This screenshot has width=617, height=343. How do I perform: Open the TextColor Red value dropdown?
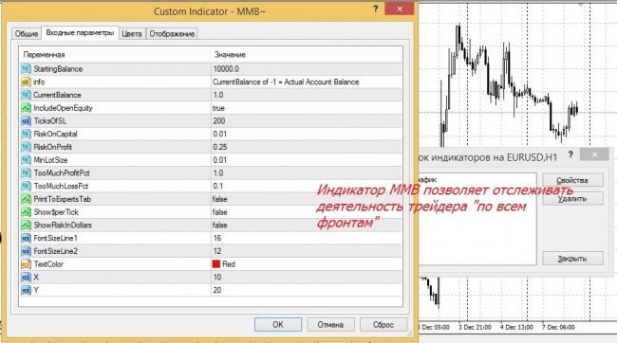(x=307, y=264)
